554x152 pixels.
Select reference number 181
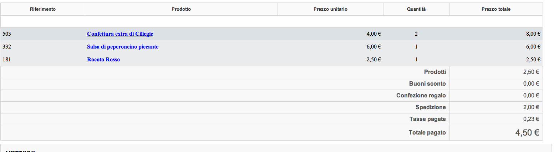pos(7,60)
